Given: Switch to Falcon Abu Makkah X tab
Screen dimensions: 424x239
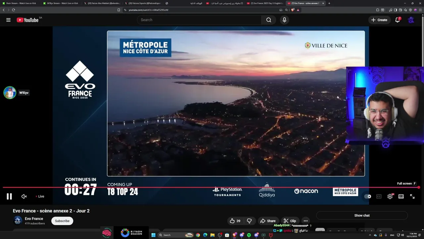Looking at the screenshot, I should point(102,3).
